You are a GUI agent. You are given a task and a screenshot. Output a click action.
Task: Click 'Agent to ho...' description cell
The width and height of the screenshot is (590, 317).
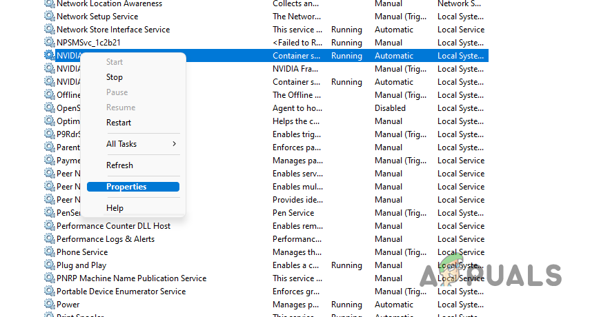coord(297,108)
